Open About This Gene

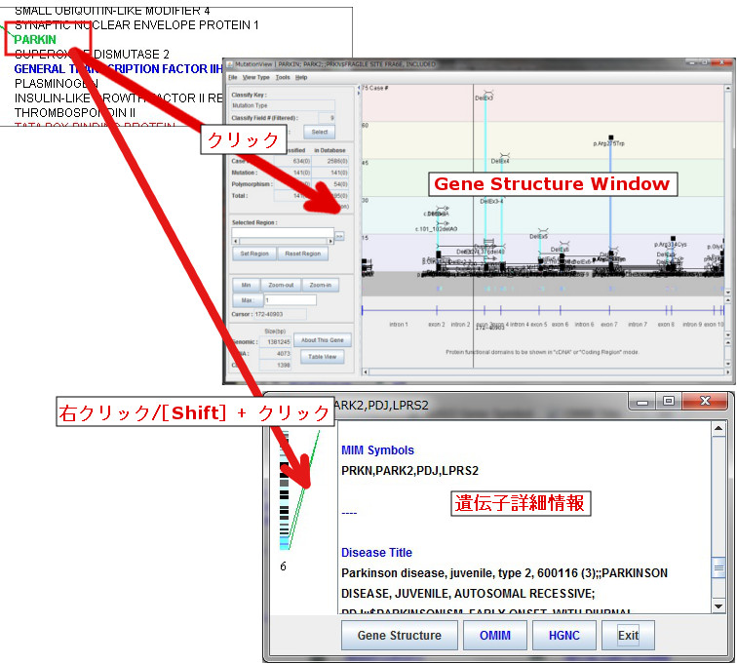tap(322, 340)
